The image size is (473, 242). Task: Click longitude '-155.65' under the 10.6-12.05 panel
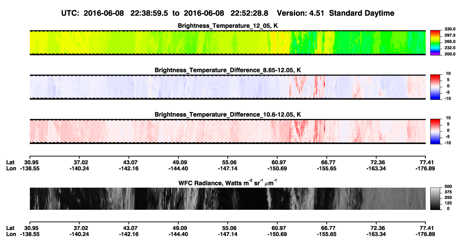point(327,168)
